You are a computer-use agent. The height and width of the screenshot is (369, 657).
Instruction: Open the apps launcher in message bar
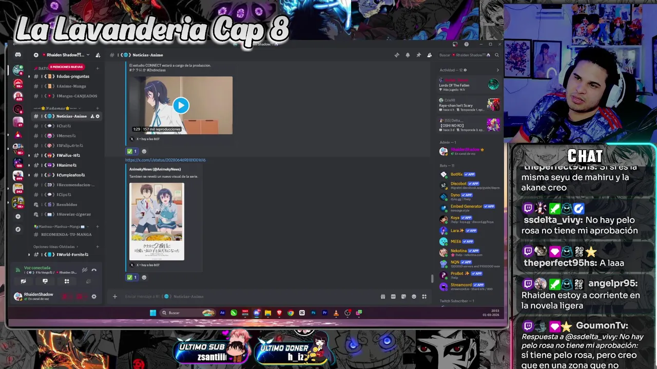pyautogui.click(x=424, y=296)
